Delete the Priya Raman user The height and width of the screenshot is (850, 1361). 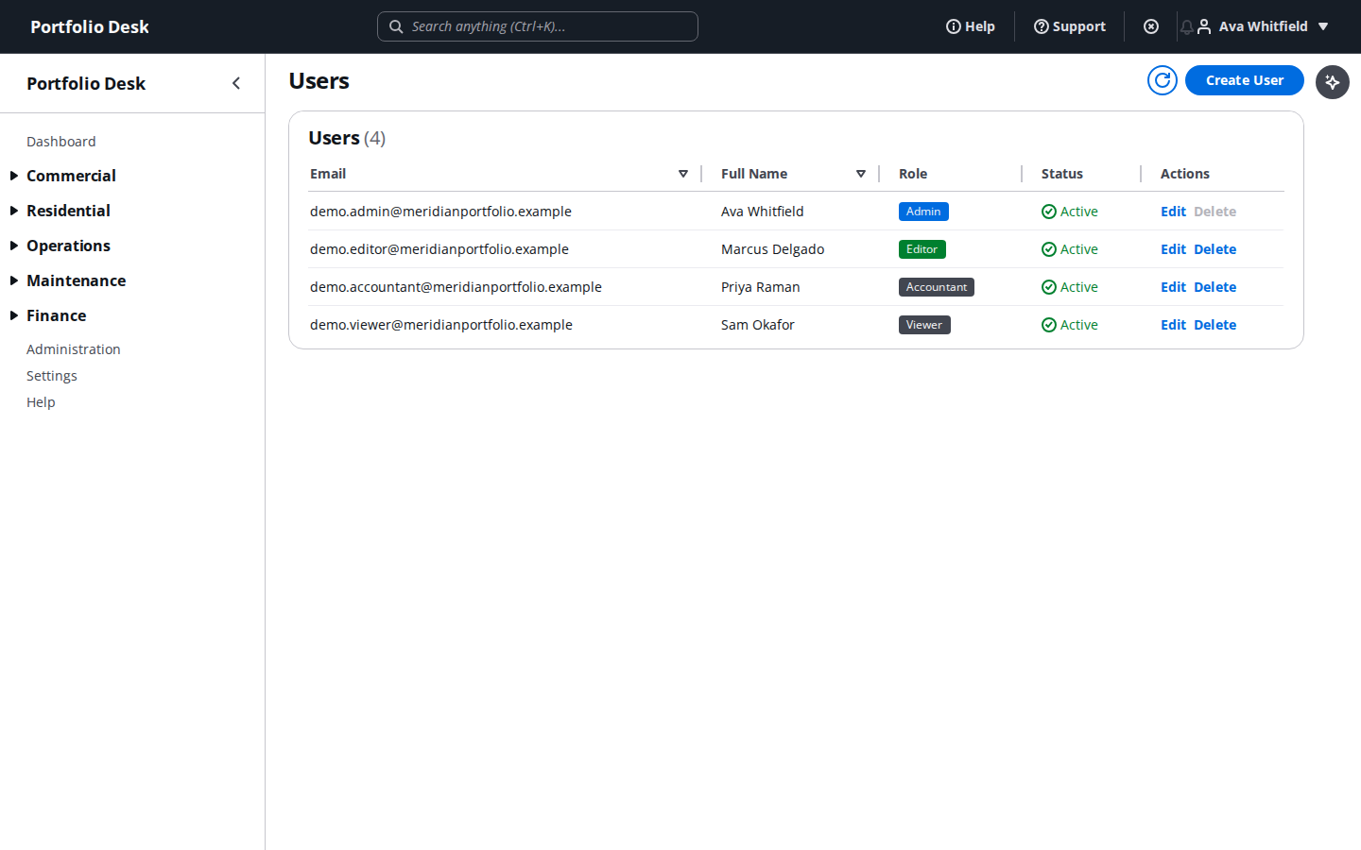[x=1215, y=287]
